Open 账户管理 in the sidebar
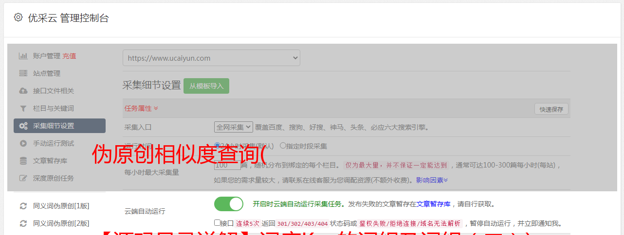The height and width of the screenshot is (235, 624). (x=47, y=56)
